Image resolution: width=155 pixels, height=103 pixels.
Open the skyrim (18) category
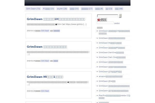click(x=62, y=9)
